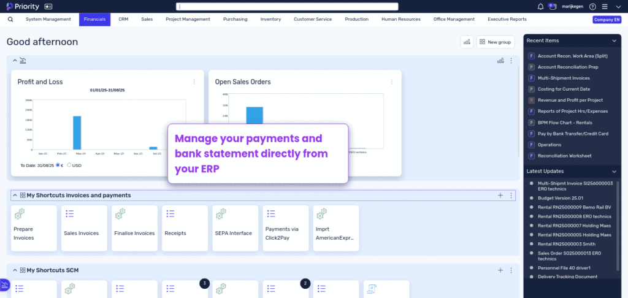
Task: Collapse the Recent Items panel
Action: pos(614,40)
